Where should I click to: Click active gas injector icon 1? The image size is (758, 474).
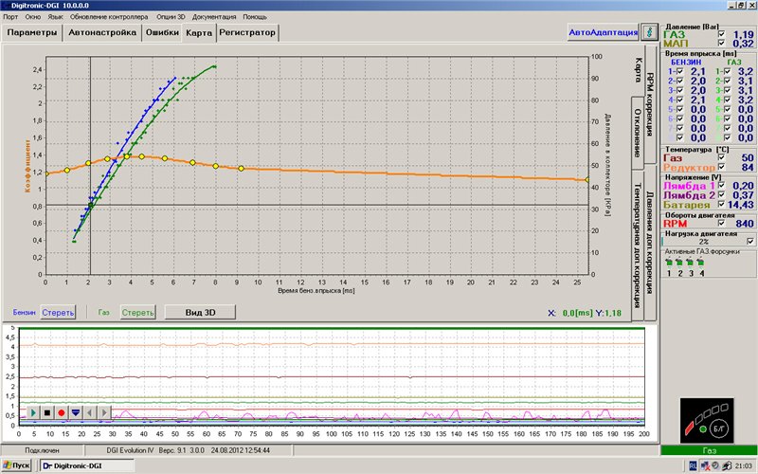(669, 264)
